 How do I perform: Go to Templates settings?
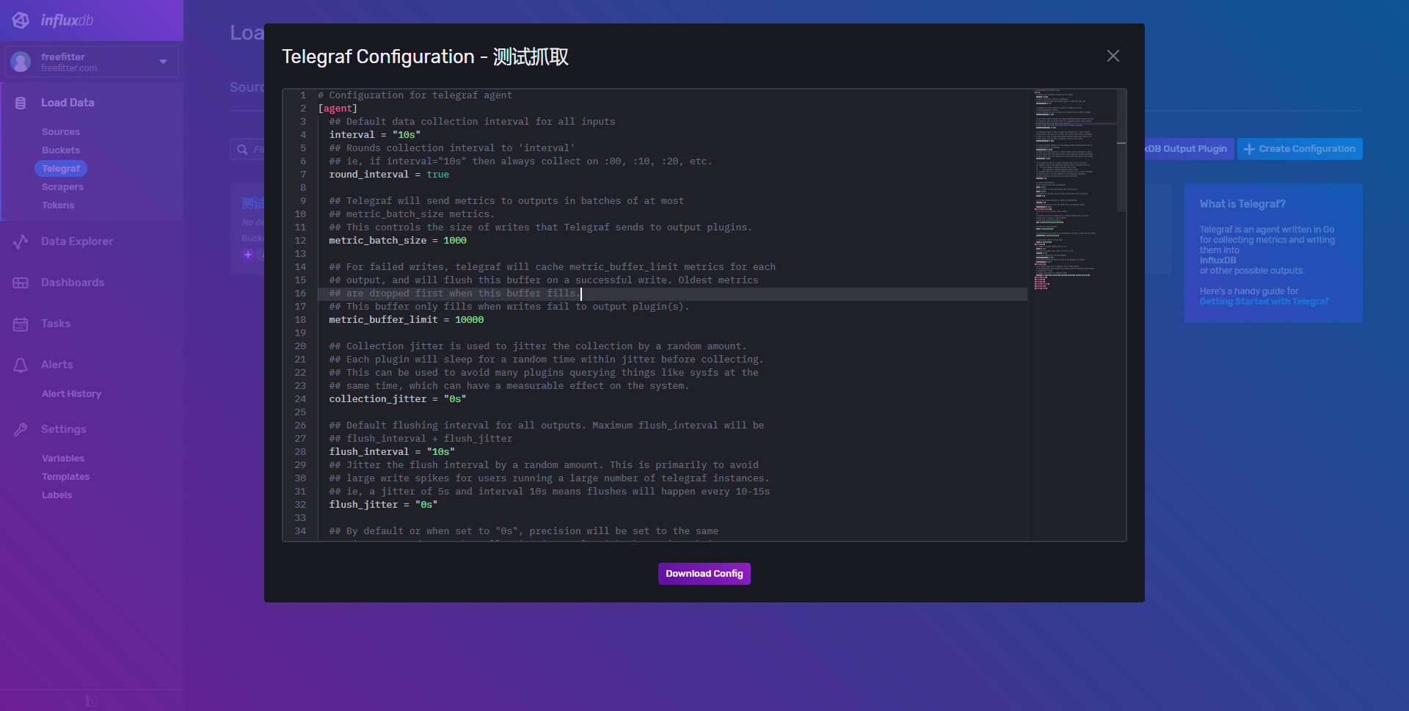[66, 477]
